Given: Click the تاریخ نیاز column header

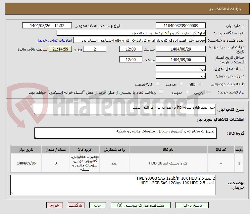Looking at the screenshot, I should (x=26, y=150).
